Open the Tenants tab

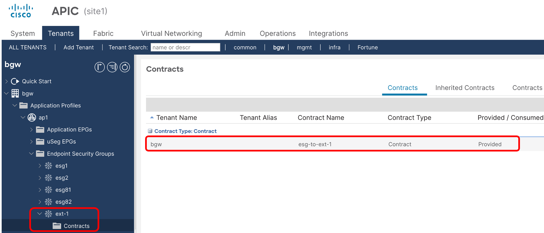coord(61,33)
